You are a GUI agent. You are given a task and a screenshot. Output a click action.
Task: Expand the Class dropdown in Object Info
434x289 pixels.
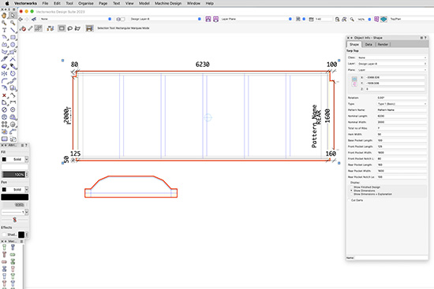coord(391,57)
